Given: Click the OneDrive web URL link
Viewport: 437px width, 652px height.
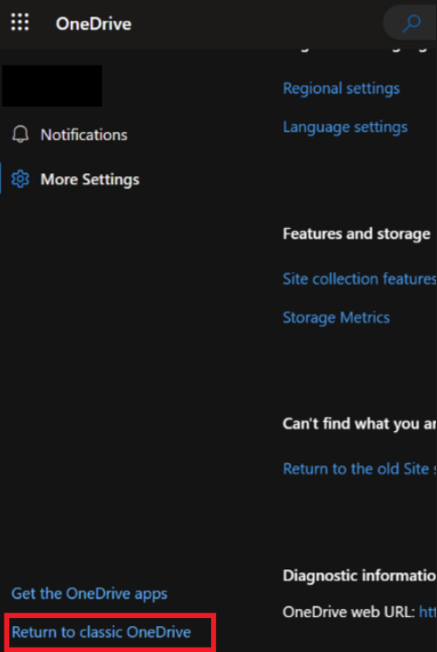Looking at the screenshot, I should click(x=428, y=612).
